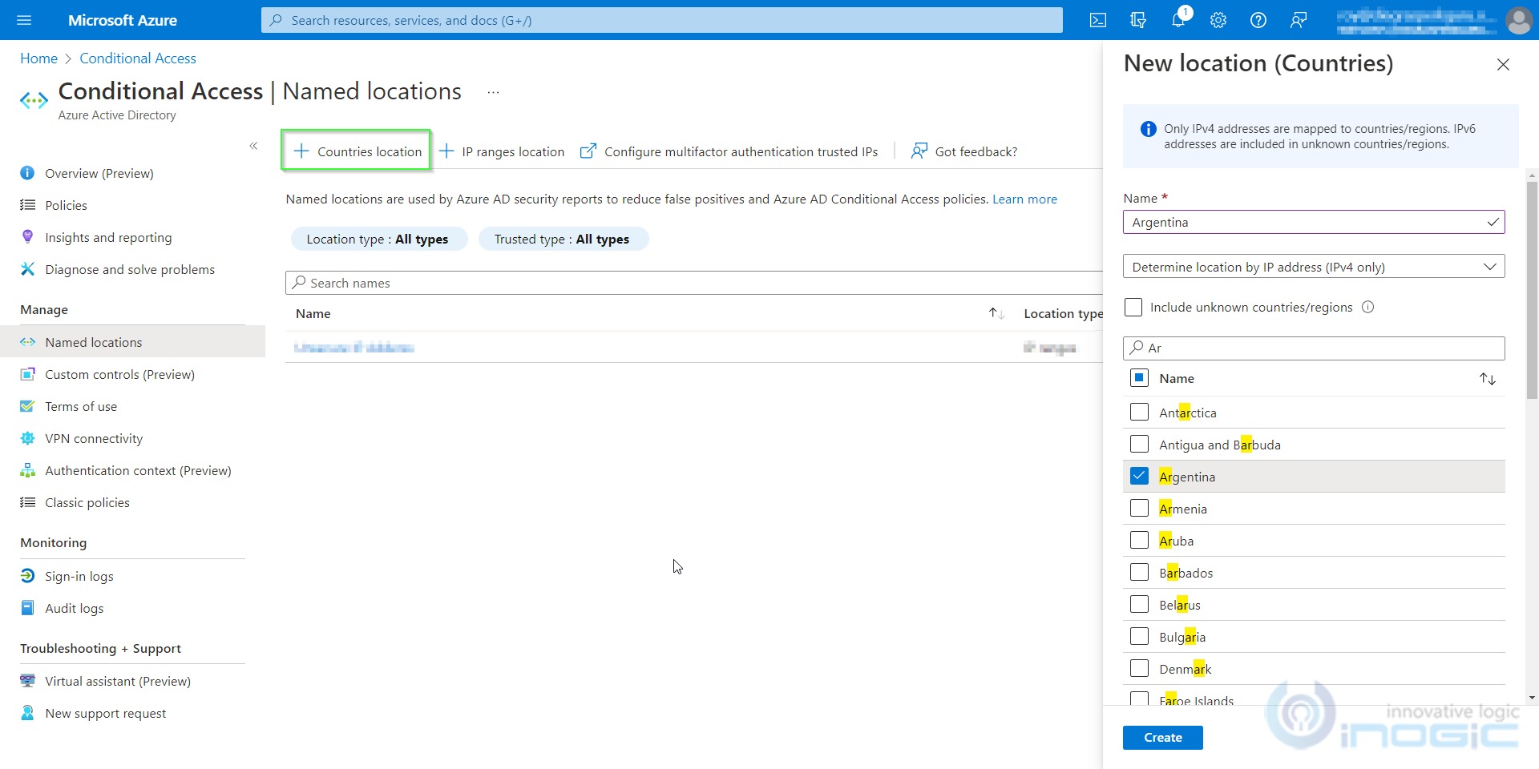Click Countries location toolbar button
This screenshot has width=1539, height=769.
(357, 151)
